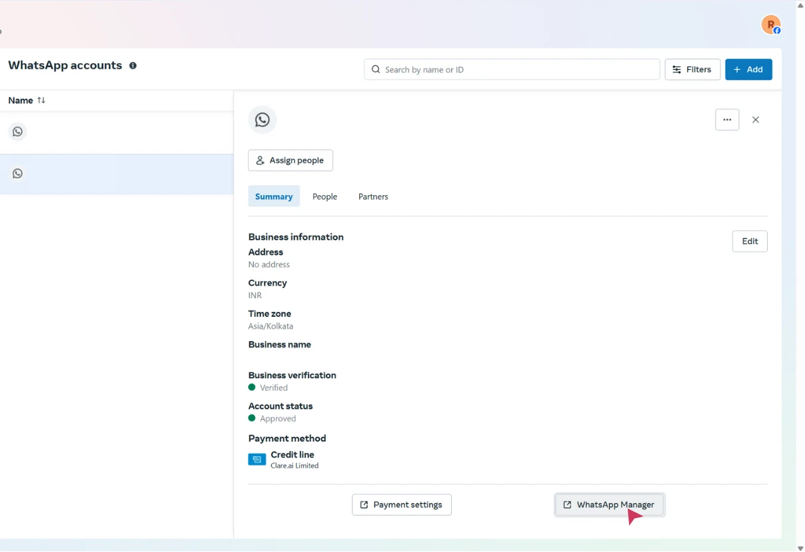Viewport: 805px width, 552px height.
Task: Open the user profile avatar
Action: click(771, 25)
